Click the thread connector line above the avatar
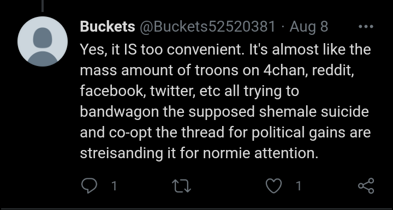The image size is (393, 210). coord(43,6)
